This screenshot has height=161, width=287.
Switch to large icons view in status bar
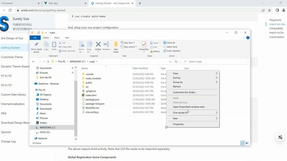[x=247, y=143]
